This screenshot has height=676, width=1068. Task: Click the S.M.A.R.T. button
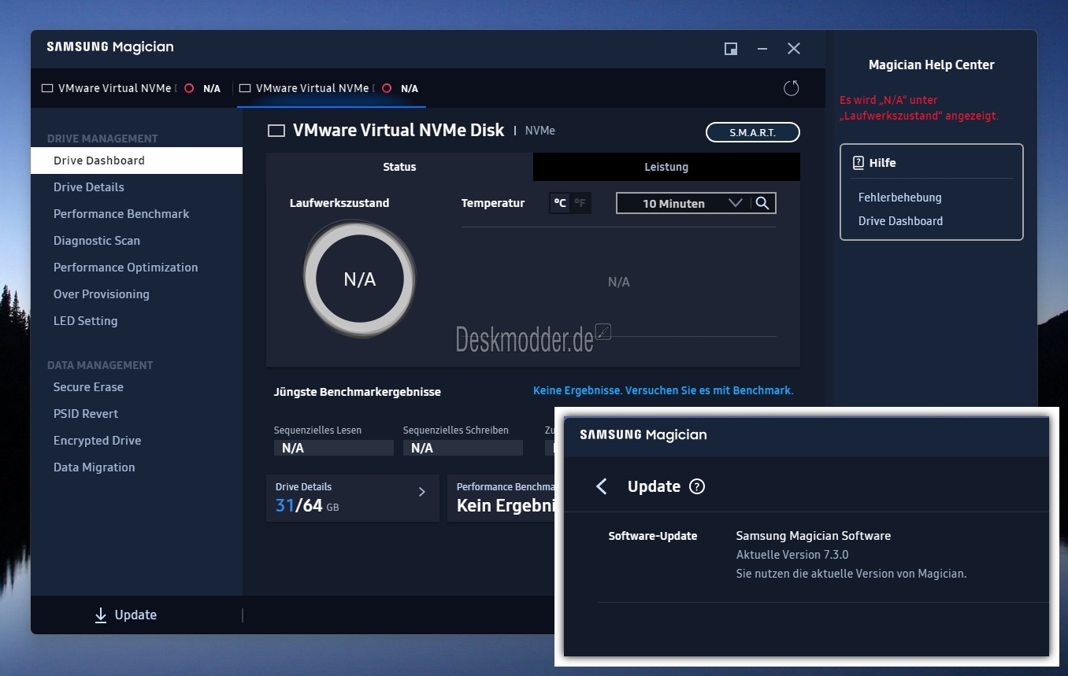pyautogui.click(x=753, y=132)
